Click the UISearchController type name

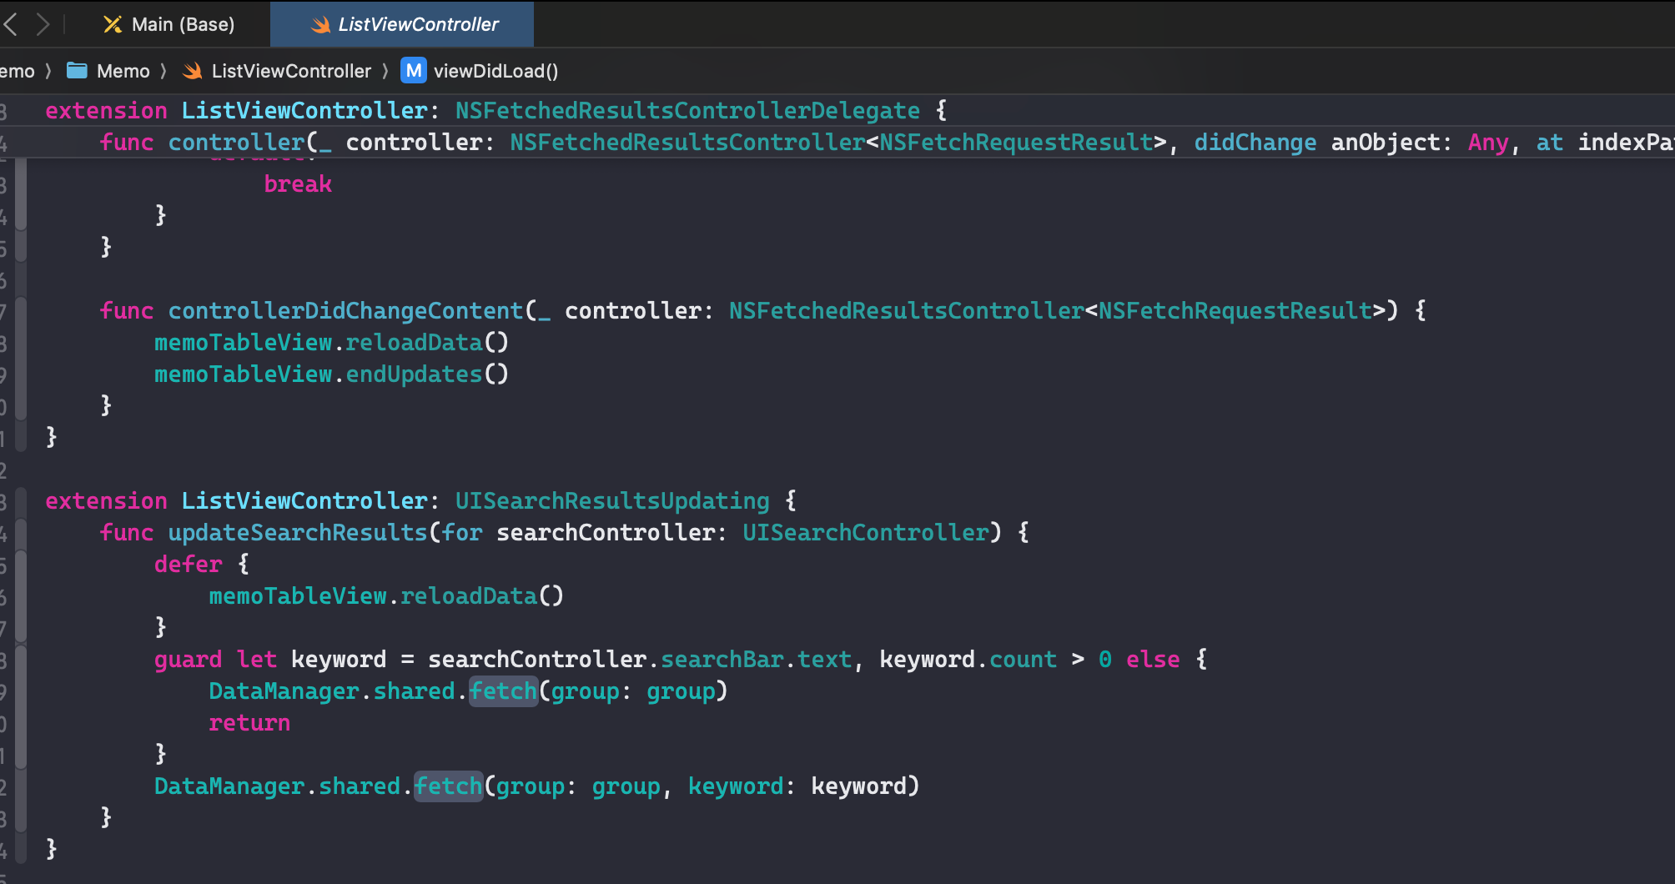coord(866,532)
